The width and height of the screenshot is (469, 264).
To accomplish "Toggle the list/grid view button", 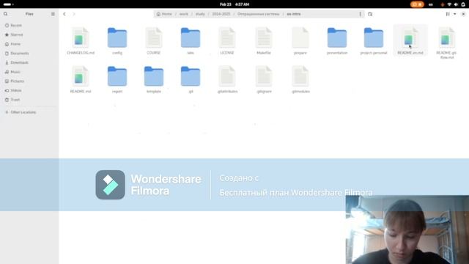I will click(x=448, y=14).
